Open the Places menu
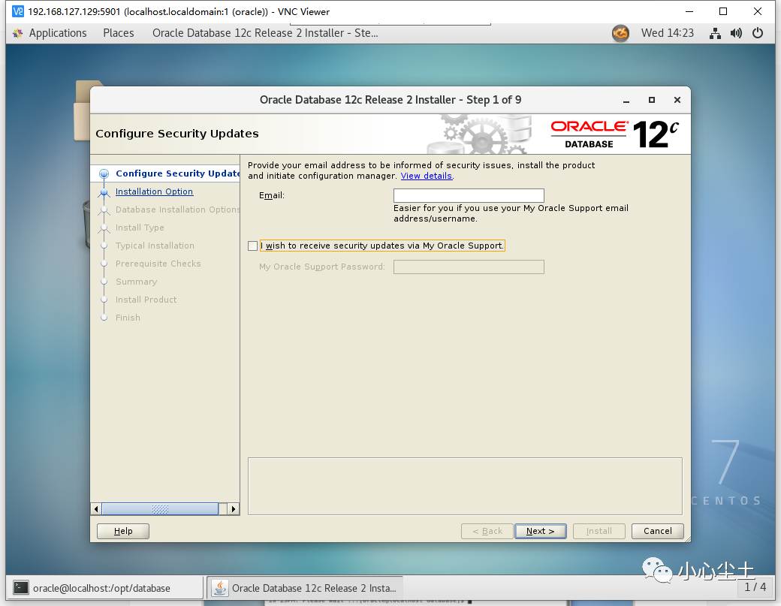Screen dimensions: 781x606 tap(119, 33)
